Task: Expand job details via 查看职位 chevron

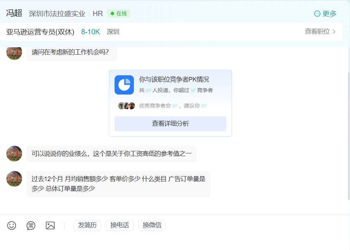Action: tap(334, 32)
